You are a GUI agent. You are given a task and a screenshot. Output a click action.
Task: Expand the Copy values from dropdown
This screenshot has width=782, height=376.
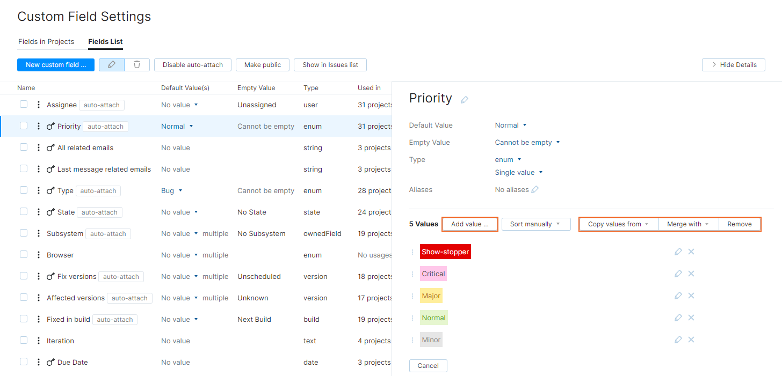[618, 224]
